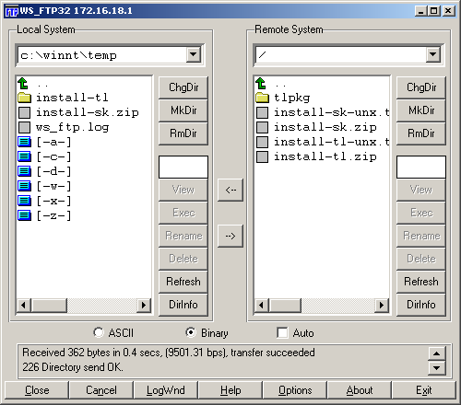The height and width of the screenshot is (405, 461).
Task: Click the remote parent directory up-arrow icon
Action: click(261, 83)
